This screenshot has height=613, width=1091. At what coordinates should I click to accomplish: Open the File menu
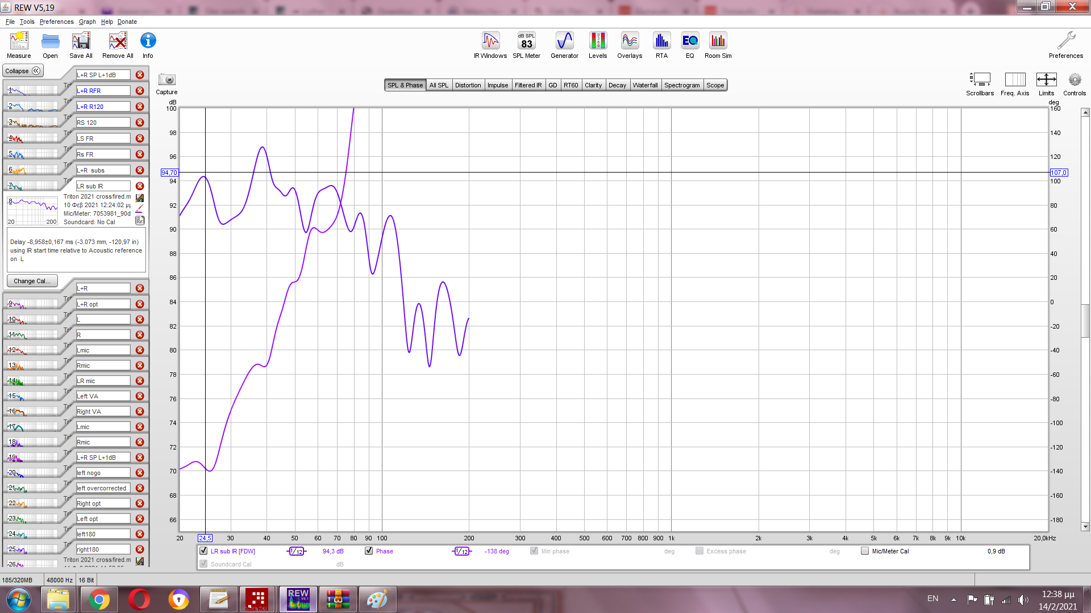click(x=10, y=22)
